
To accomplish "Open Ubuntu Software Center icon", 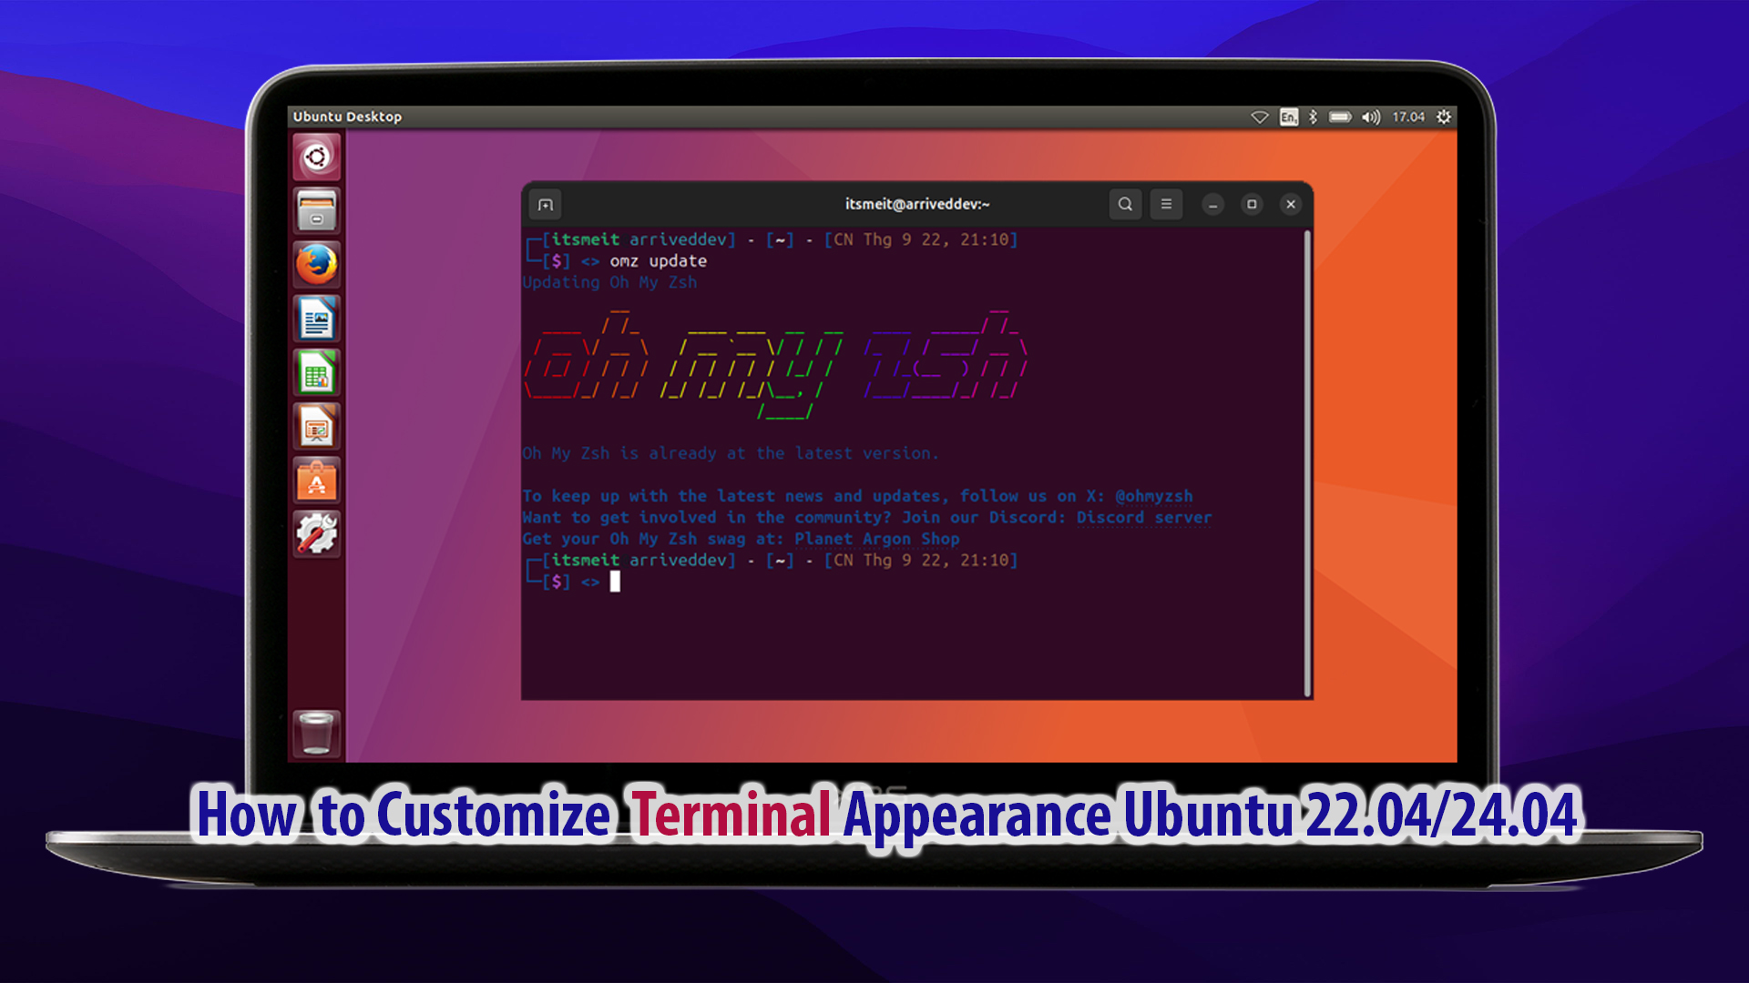I will tap(317, 483).
